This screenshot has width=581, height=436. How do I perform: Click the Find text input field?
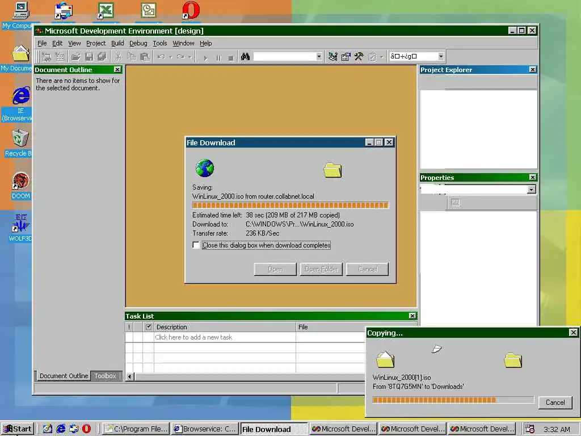tap(285, 56)
